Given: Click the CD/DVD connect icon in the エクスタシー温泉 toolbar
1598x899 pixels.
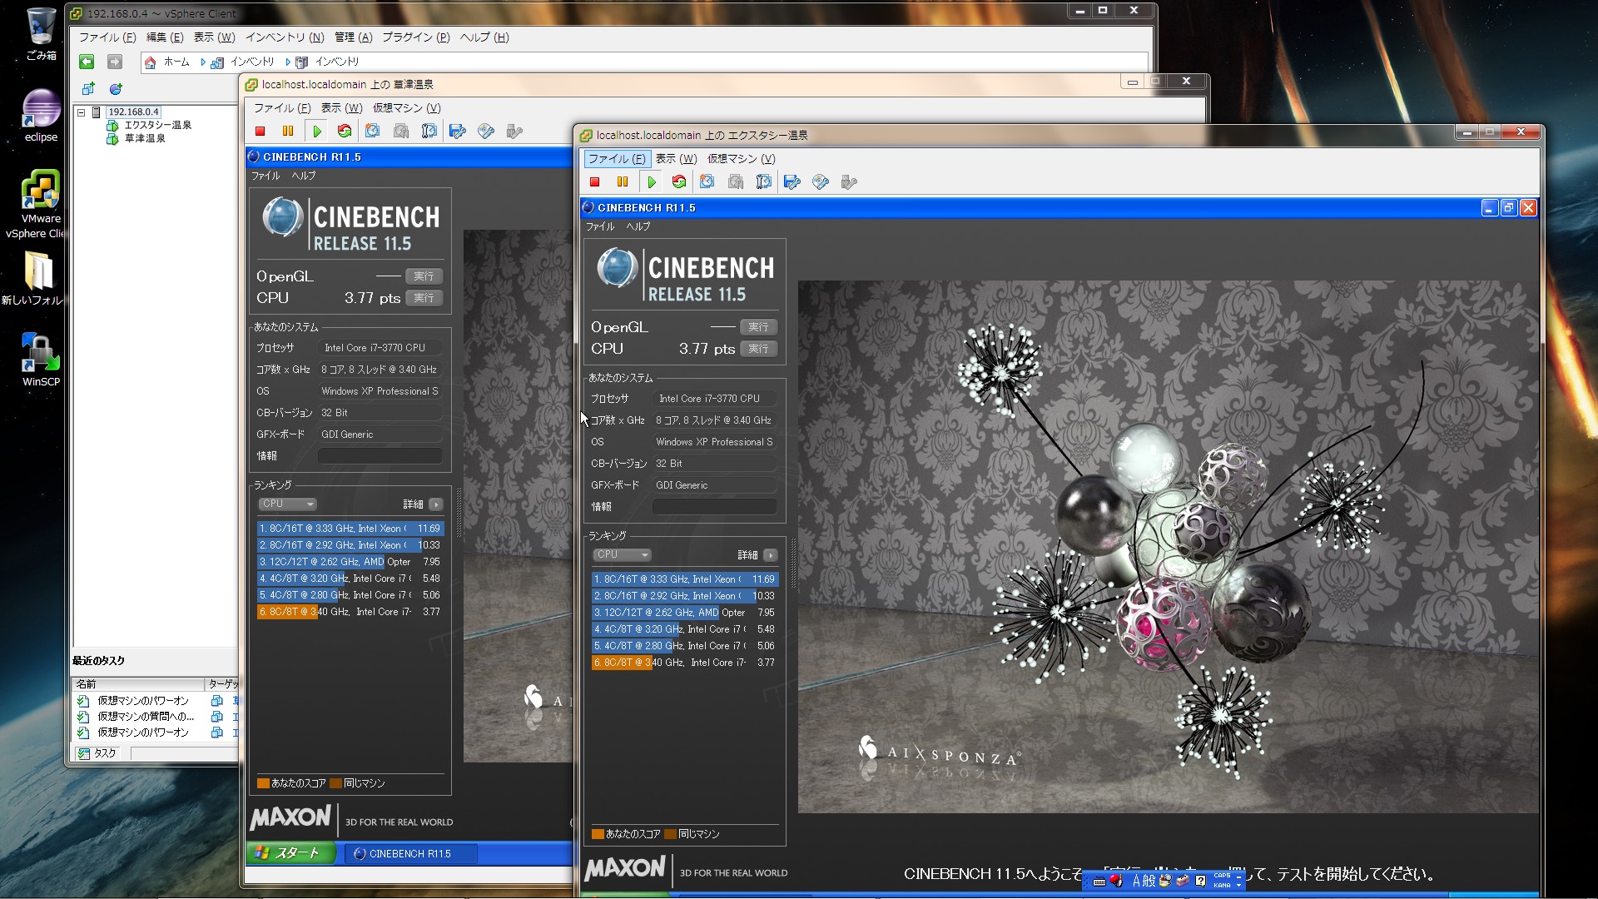Looking at the screenshot, I should point(821,182).
